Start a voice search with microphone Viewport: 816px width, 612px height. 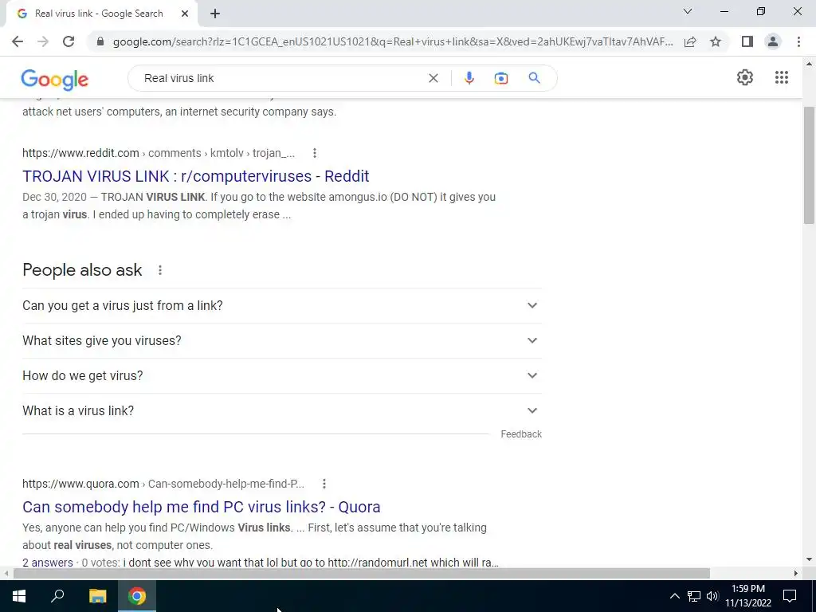tap(469, 78)
